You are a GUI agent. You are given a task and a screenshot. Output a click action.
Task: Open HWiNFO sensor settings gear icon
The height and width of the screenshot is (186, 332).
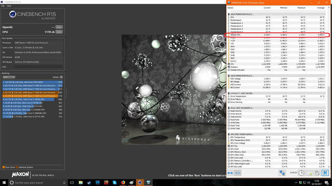317,173
